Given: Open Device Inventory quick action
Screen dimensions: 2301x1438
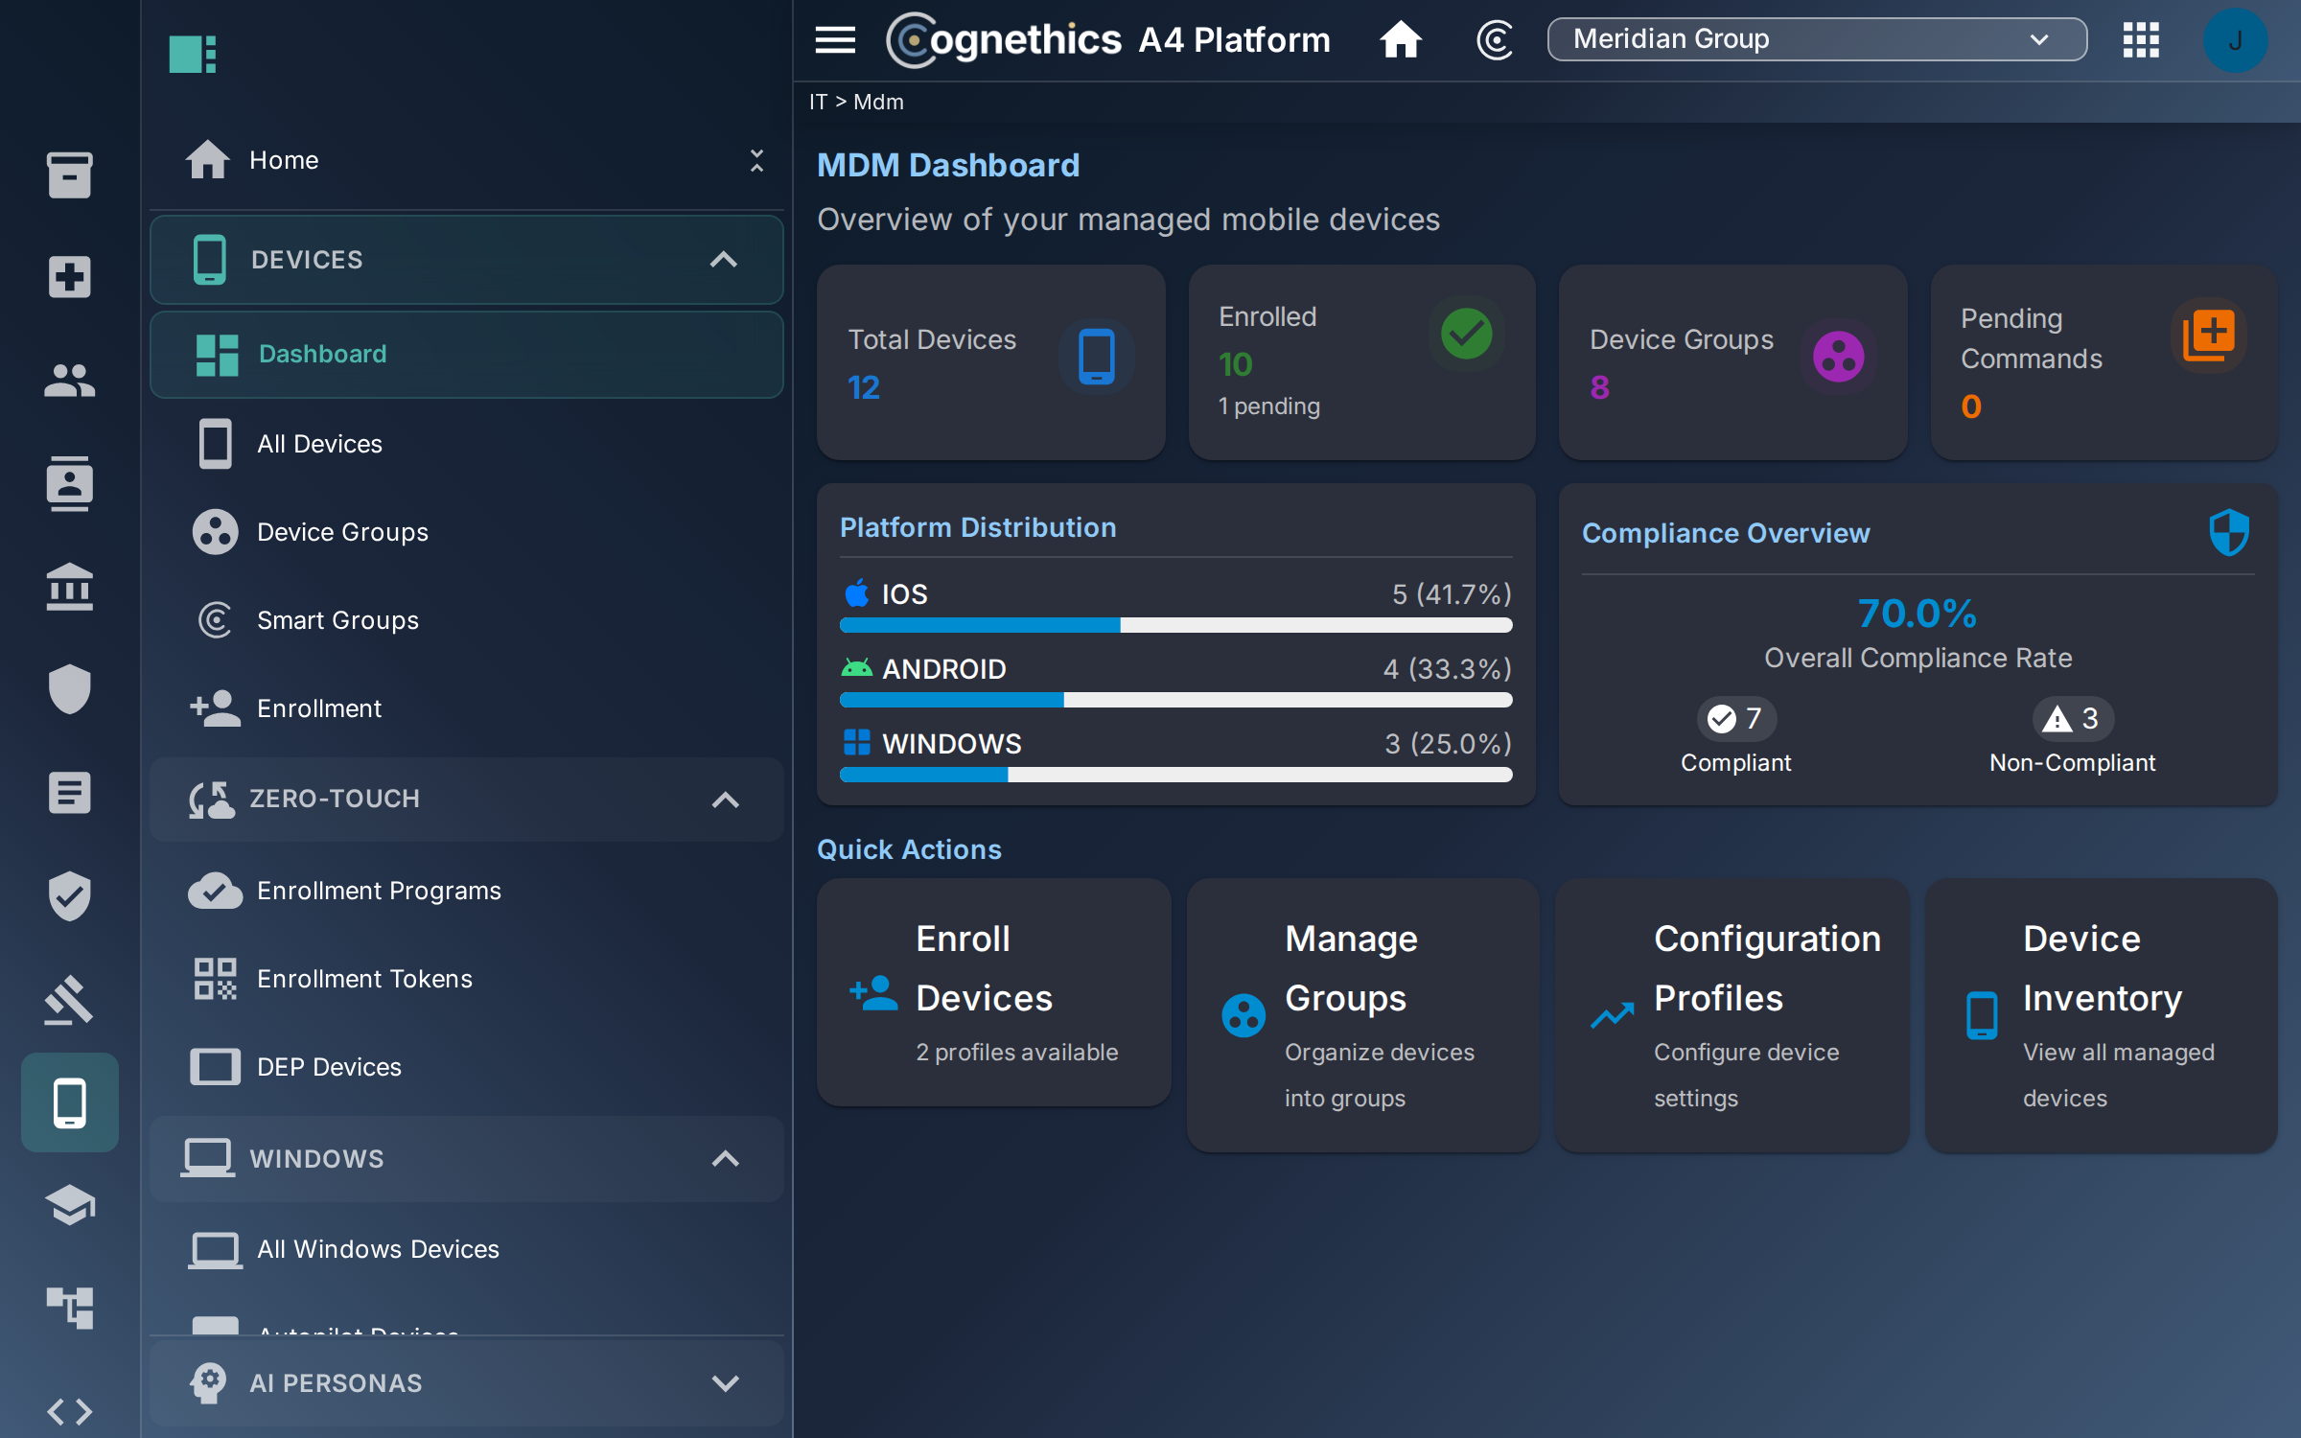Looking at the screenshot, I should [x=2101, y=1015].
